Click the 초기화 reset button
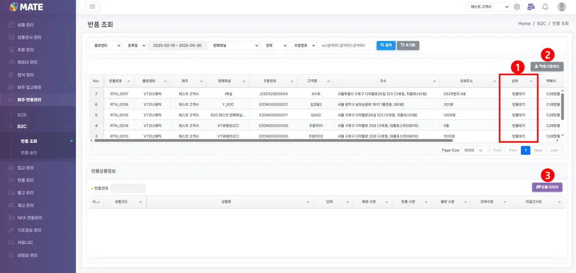This screenshot has height=273, width=576. pyautogui.click(x=408, y=46)
